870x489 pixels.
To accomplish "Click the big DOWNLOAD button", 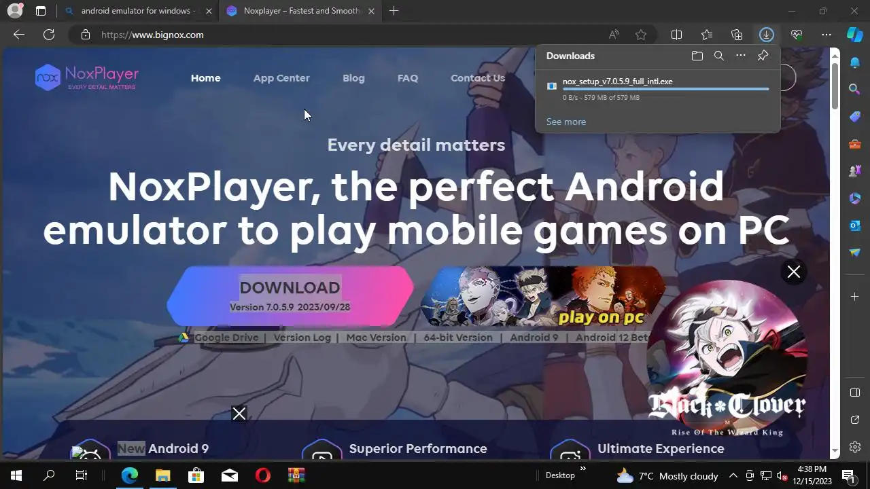I will click(290, 296).
